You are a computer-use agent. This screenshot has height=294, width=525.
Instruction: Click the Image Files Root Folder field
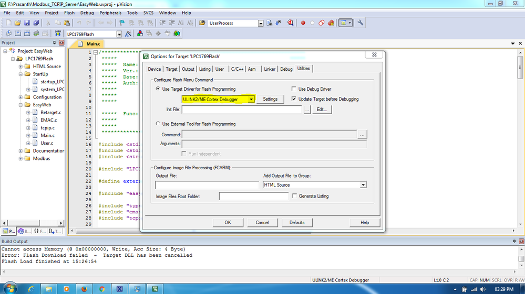point(253,196)
